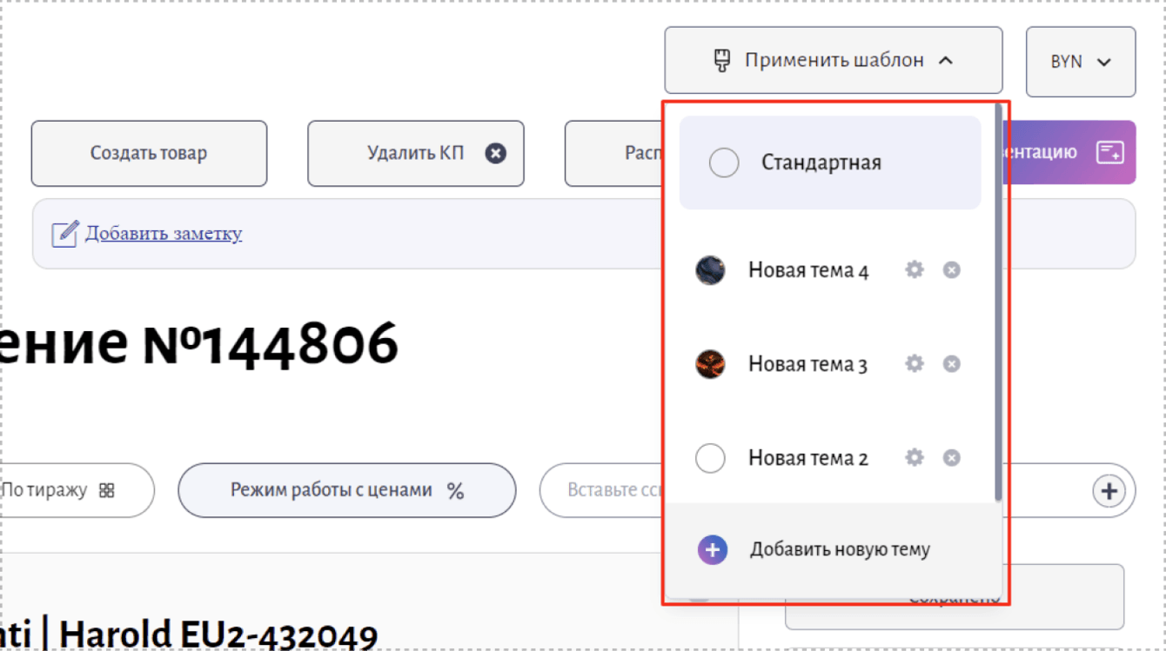Click the round plus icon beside the link field
1166x651 pixels.
1109,490
